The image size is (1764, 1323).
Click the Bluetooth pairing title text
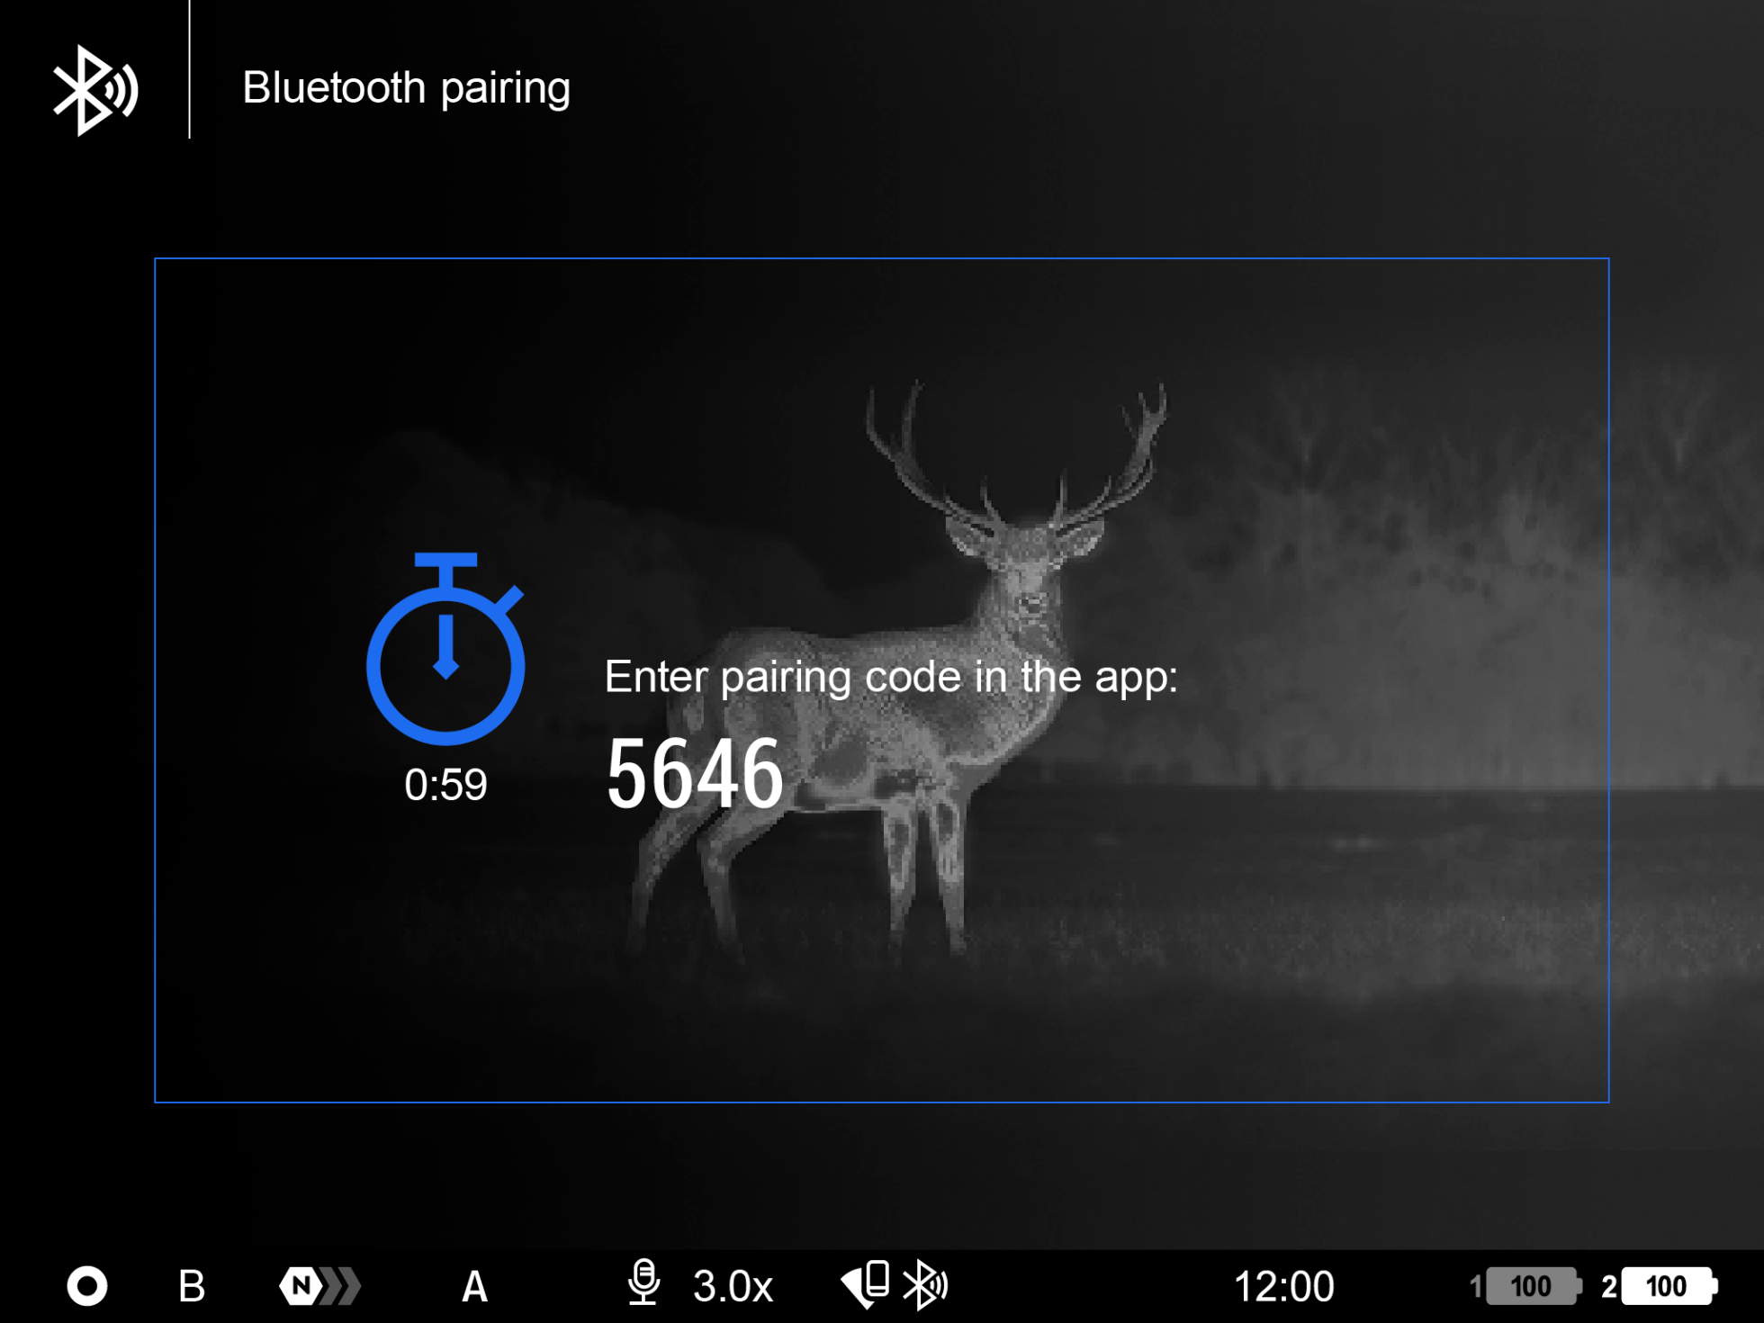[x=406, y=88]
